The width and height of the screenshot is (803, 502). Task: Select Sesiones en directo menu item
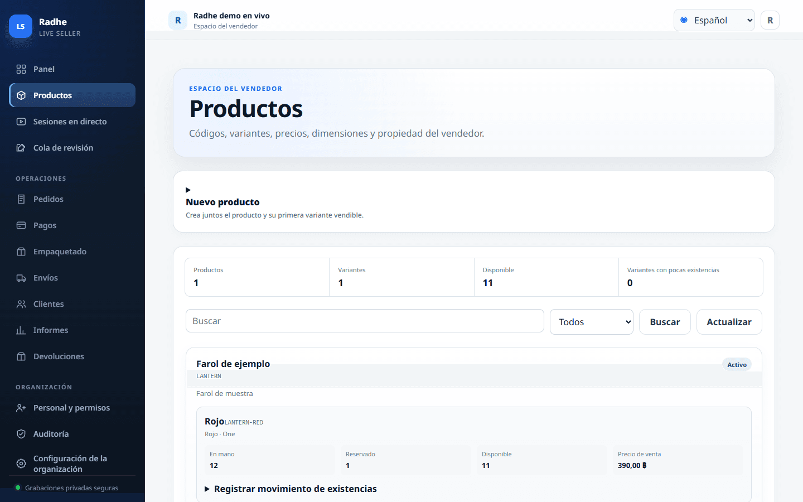click(72, 122)
